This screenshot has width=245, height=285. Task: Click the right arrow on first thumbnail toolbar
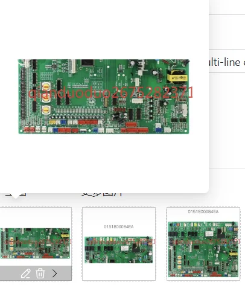(x=55, y=274)
